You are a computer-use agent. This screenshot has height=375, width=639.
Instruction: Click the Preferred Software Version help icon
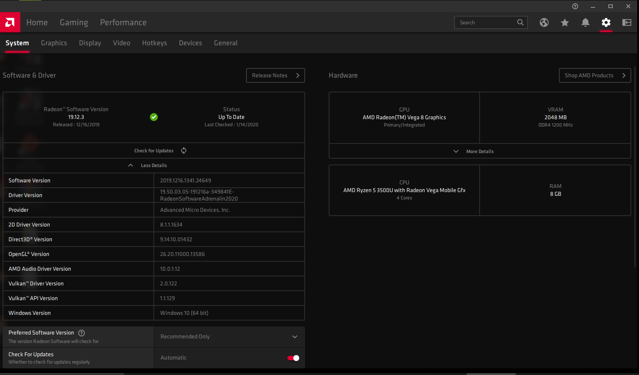click(x=82, y=333)
